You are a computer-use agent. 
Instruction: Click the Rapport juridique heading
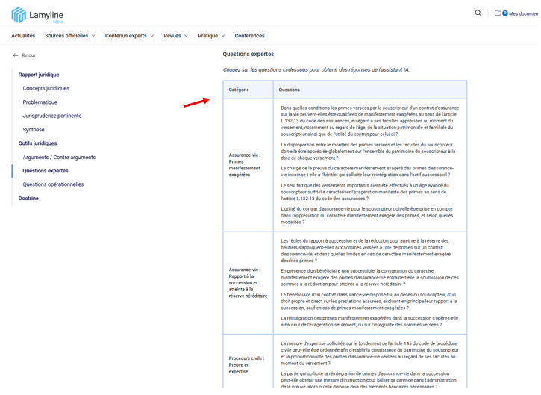(x=39, y=75)
